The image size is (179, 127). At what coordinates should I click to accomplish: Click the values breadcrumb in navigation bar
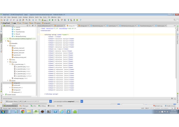tap(38, 23)
